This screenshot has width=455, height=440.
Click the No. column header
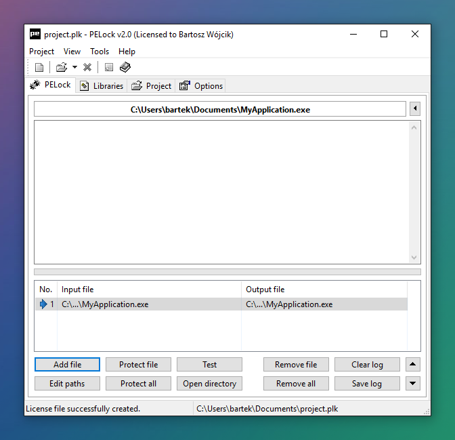coord(46,289)
